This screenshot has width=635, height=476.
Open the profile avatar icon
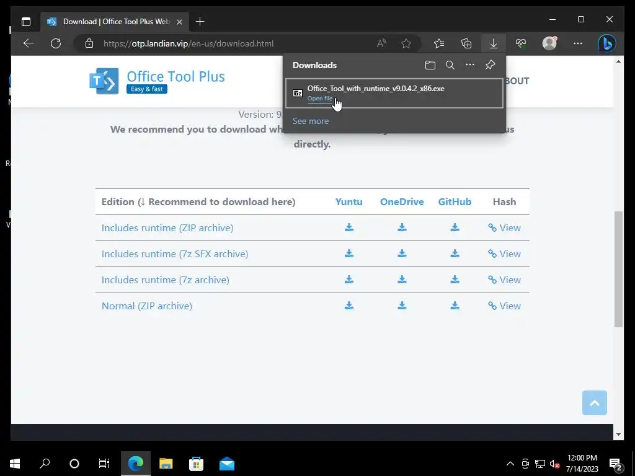pos(549,43)
